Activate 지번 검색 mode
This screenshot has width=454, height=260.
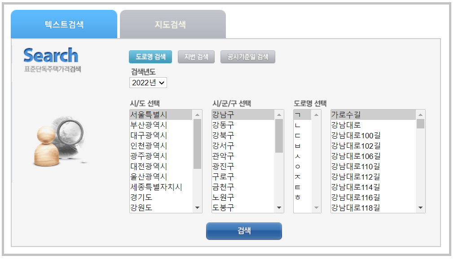pos(196,57)
